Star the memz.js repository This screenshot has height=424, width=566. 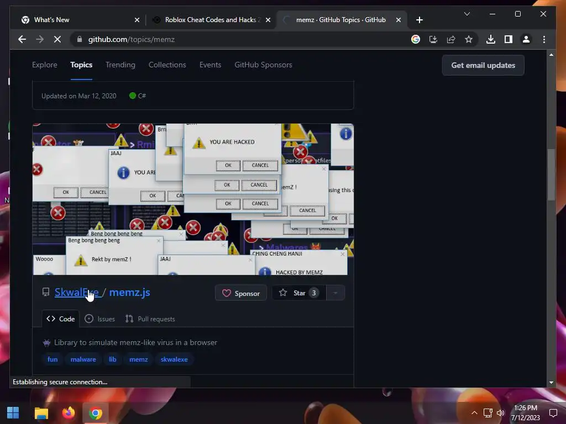[x=299, y=293]
